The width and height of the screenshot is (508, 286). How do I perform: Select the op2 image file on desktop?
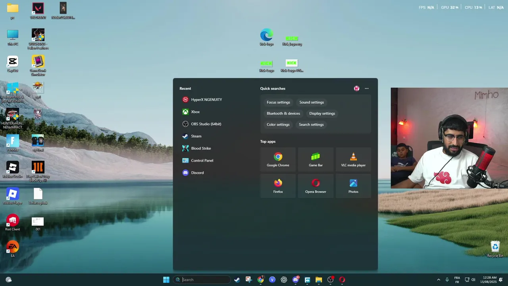(38, 117)
